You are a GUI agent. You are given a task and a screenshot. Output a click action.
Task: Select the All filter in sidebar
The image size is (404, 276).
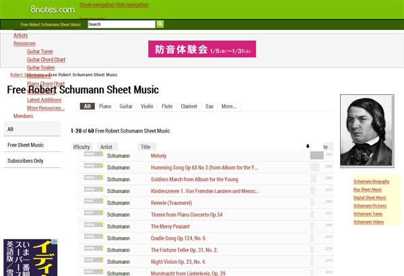(32, 129)
